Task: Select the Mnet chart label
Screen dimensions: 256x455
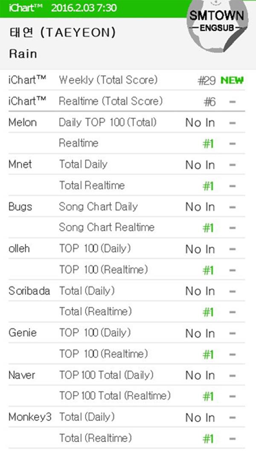Action: (20, 164)
